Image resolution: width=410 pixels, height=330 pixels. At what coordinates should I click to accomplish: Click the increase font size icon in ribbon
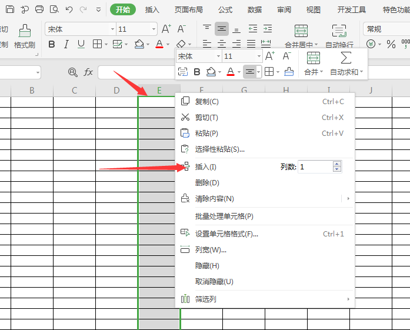click(166, 29)
